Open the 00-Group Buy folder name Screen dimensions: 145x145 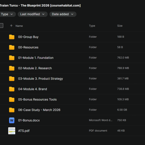(x=28, y=37)
